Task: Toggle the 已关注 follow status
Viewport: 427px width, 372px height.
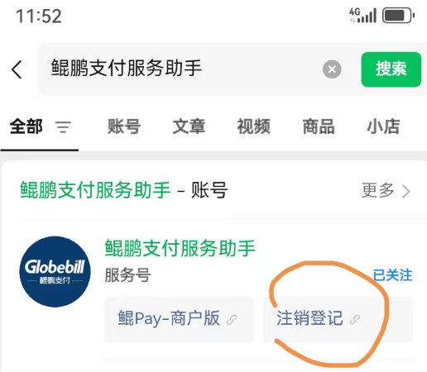Action: point(392,275)
